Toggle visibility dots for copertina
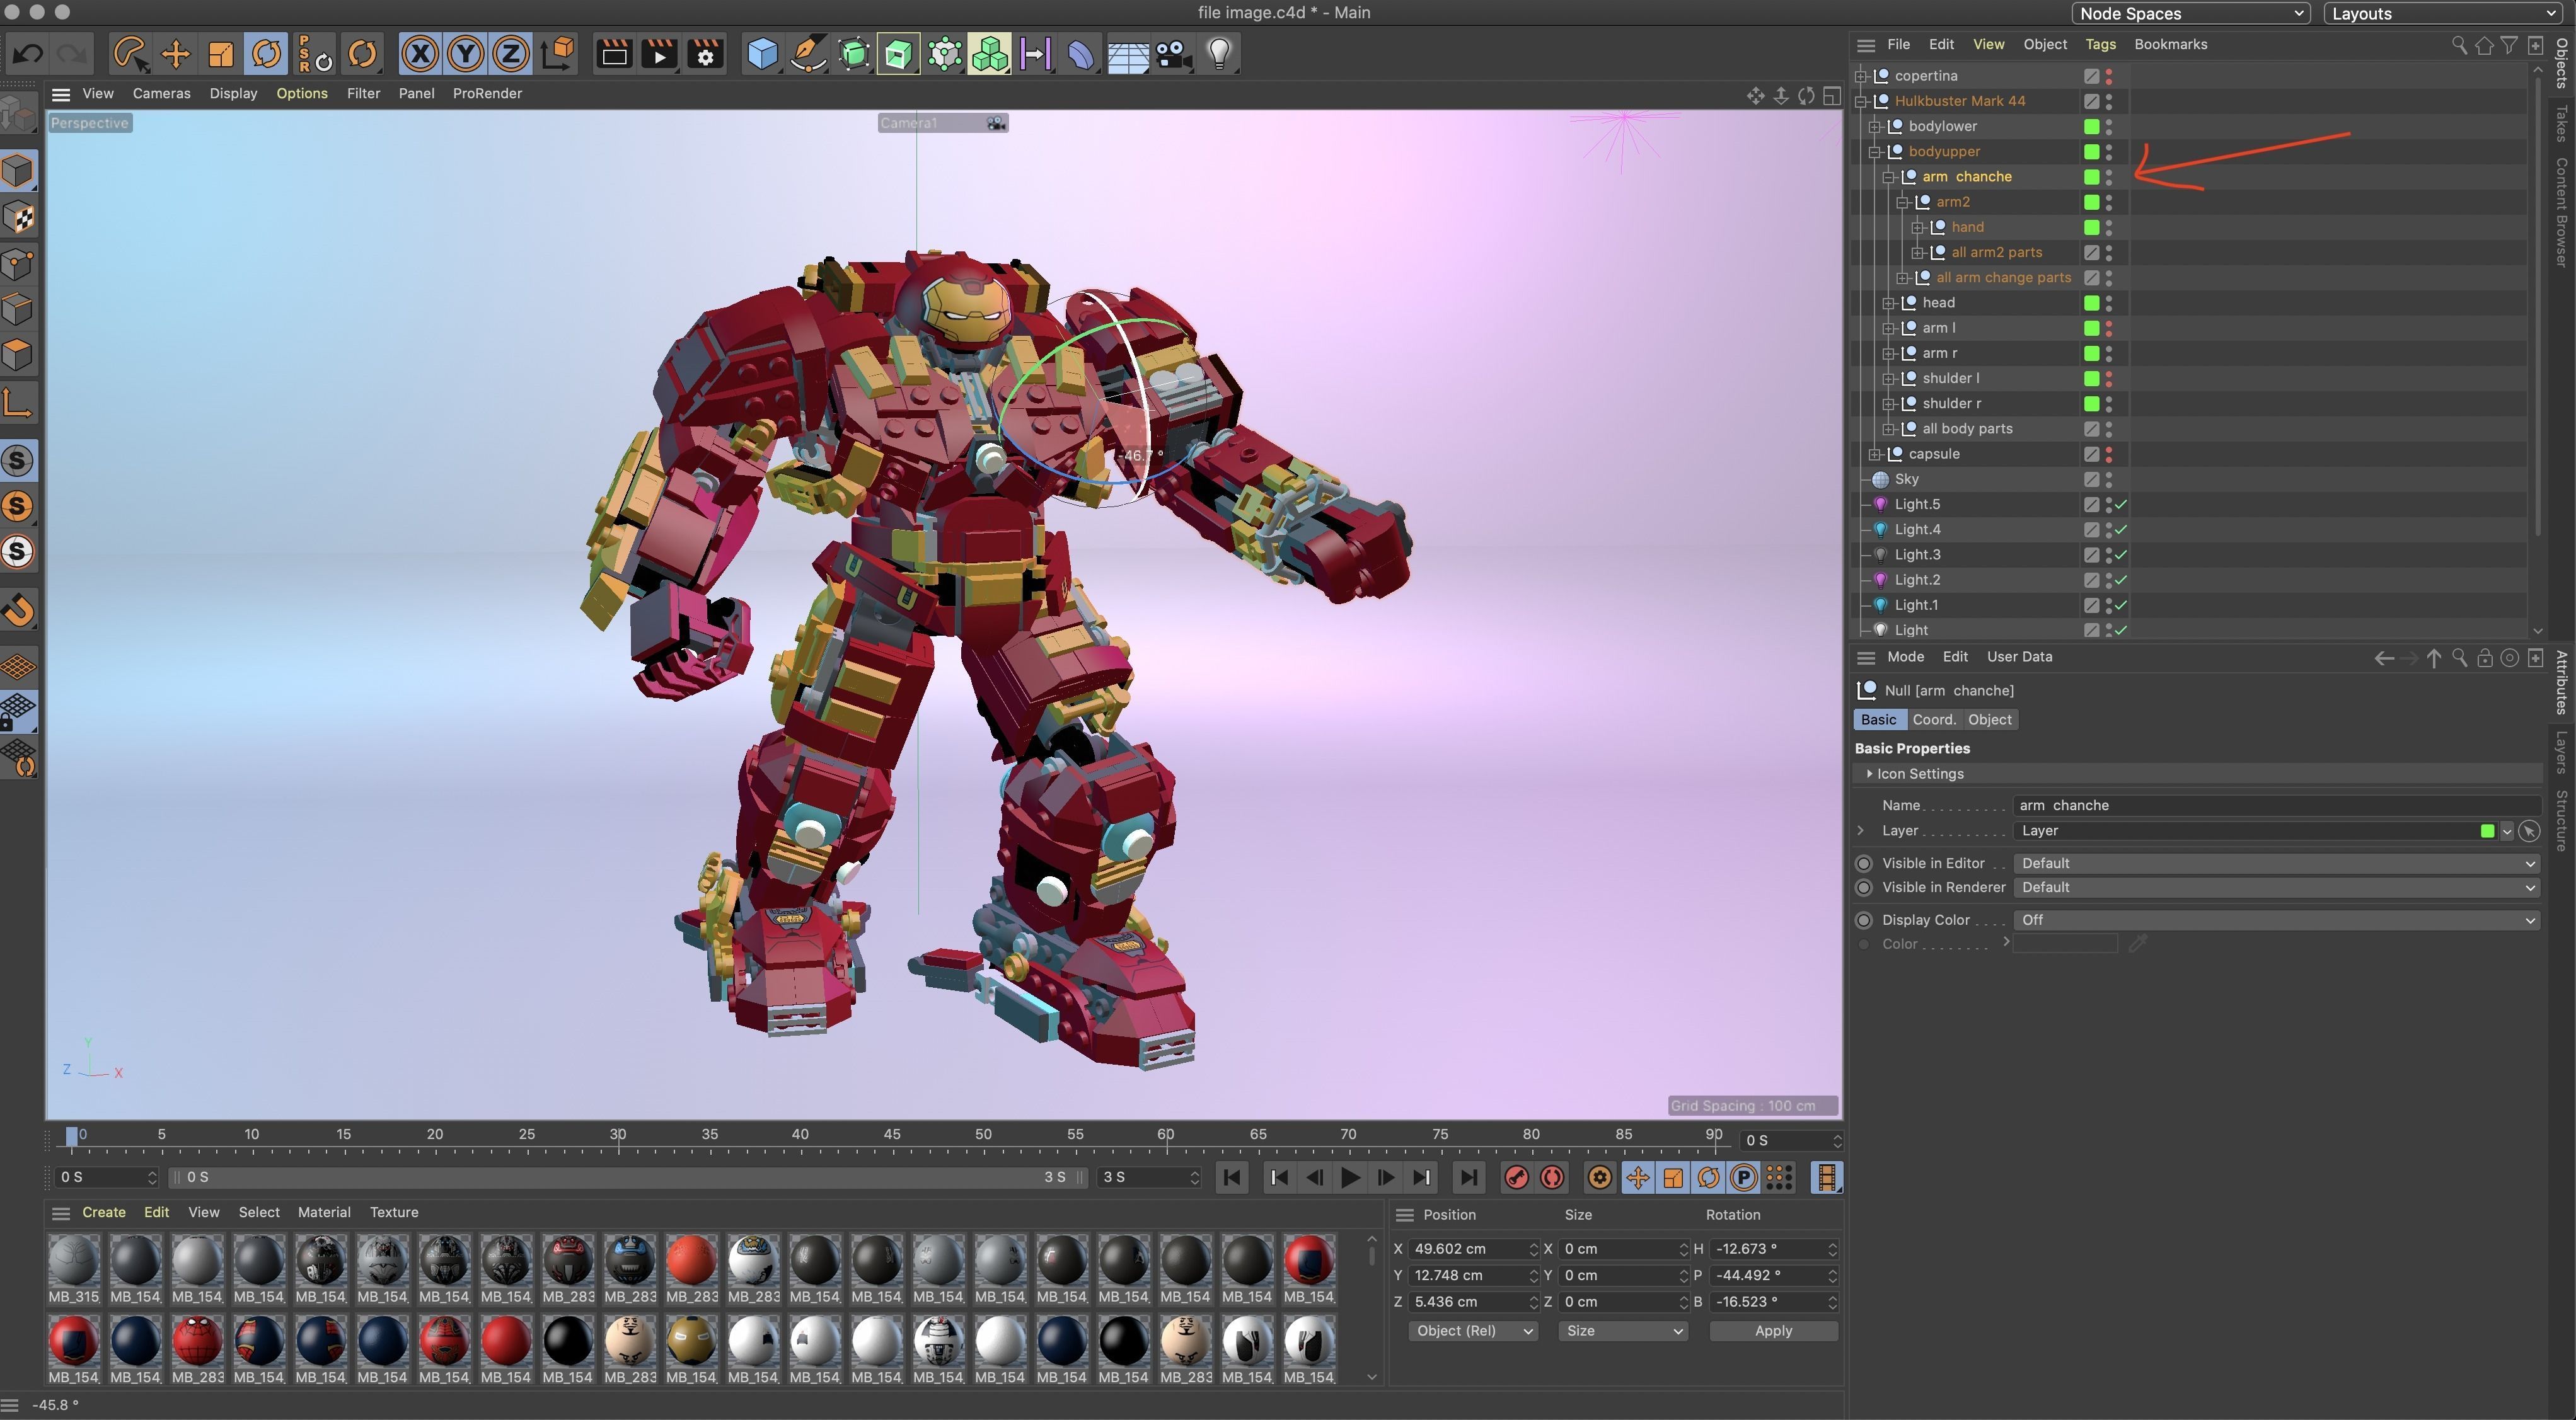Image resolution: width=2576 pixels, height=1420 pixels. coord(2109,76)
